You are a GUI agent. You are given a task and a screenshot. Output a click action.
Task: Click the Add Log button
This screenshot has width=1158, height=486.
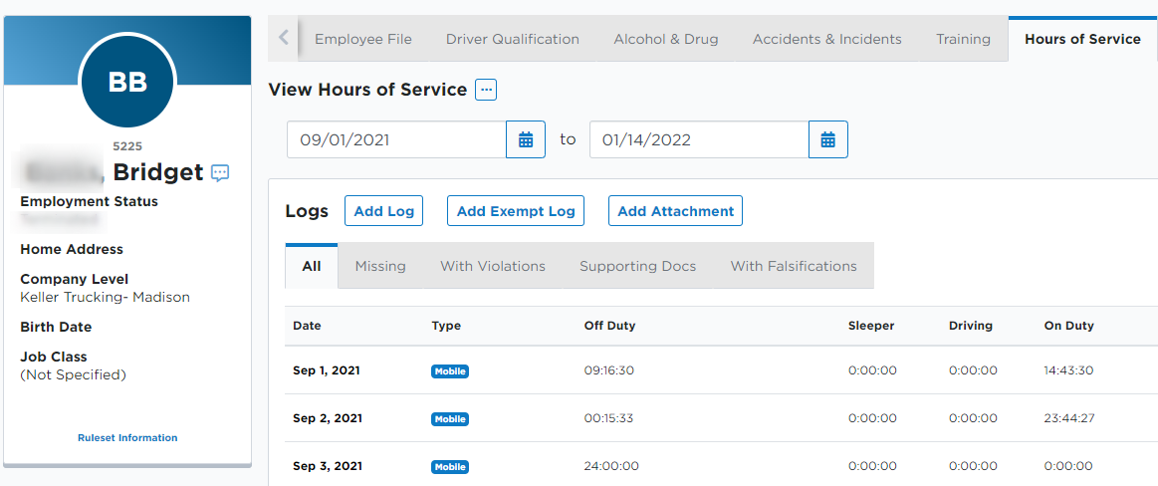point(384,211)
